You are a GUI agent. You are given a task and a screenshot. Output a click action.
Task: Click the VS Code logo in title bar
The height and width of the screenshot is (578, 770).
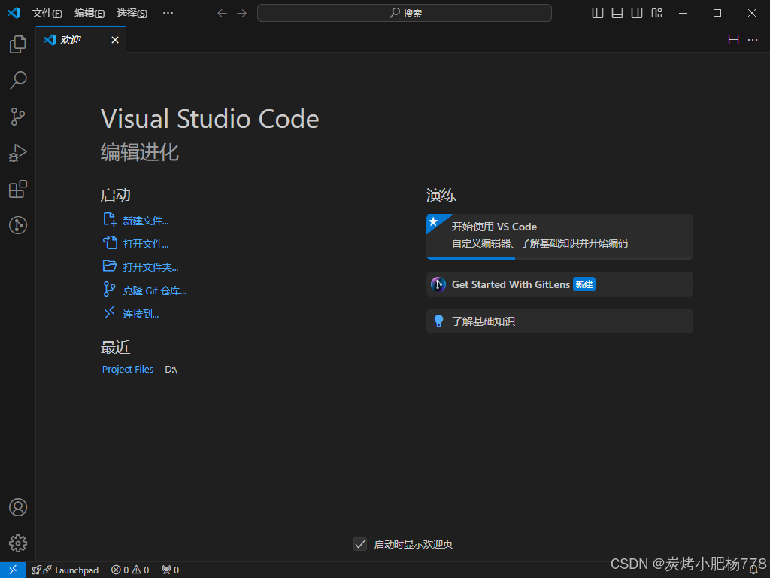pyautogui.click(x=14, y=13)
